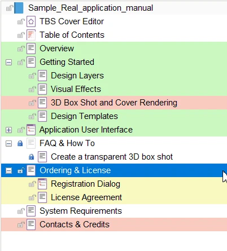Toggle lock on Create a transparent 3D box shot
227x251 pixels.
(32, 157)
